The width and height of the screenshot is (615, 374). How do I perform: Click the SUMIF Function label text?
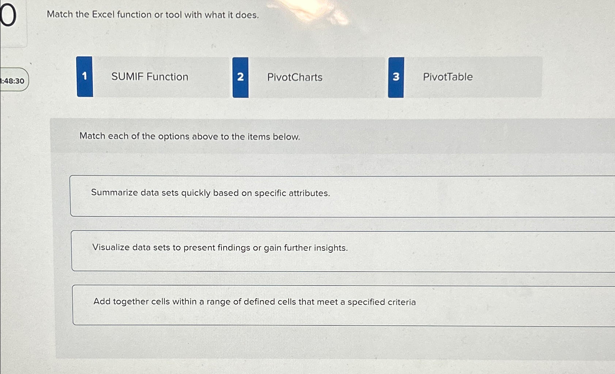[150, 77]
